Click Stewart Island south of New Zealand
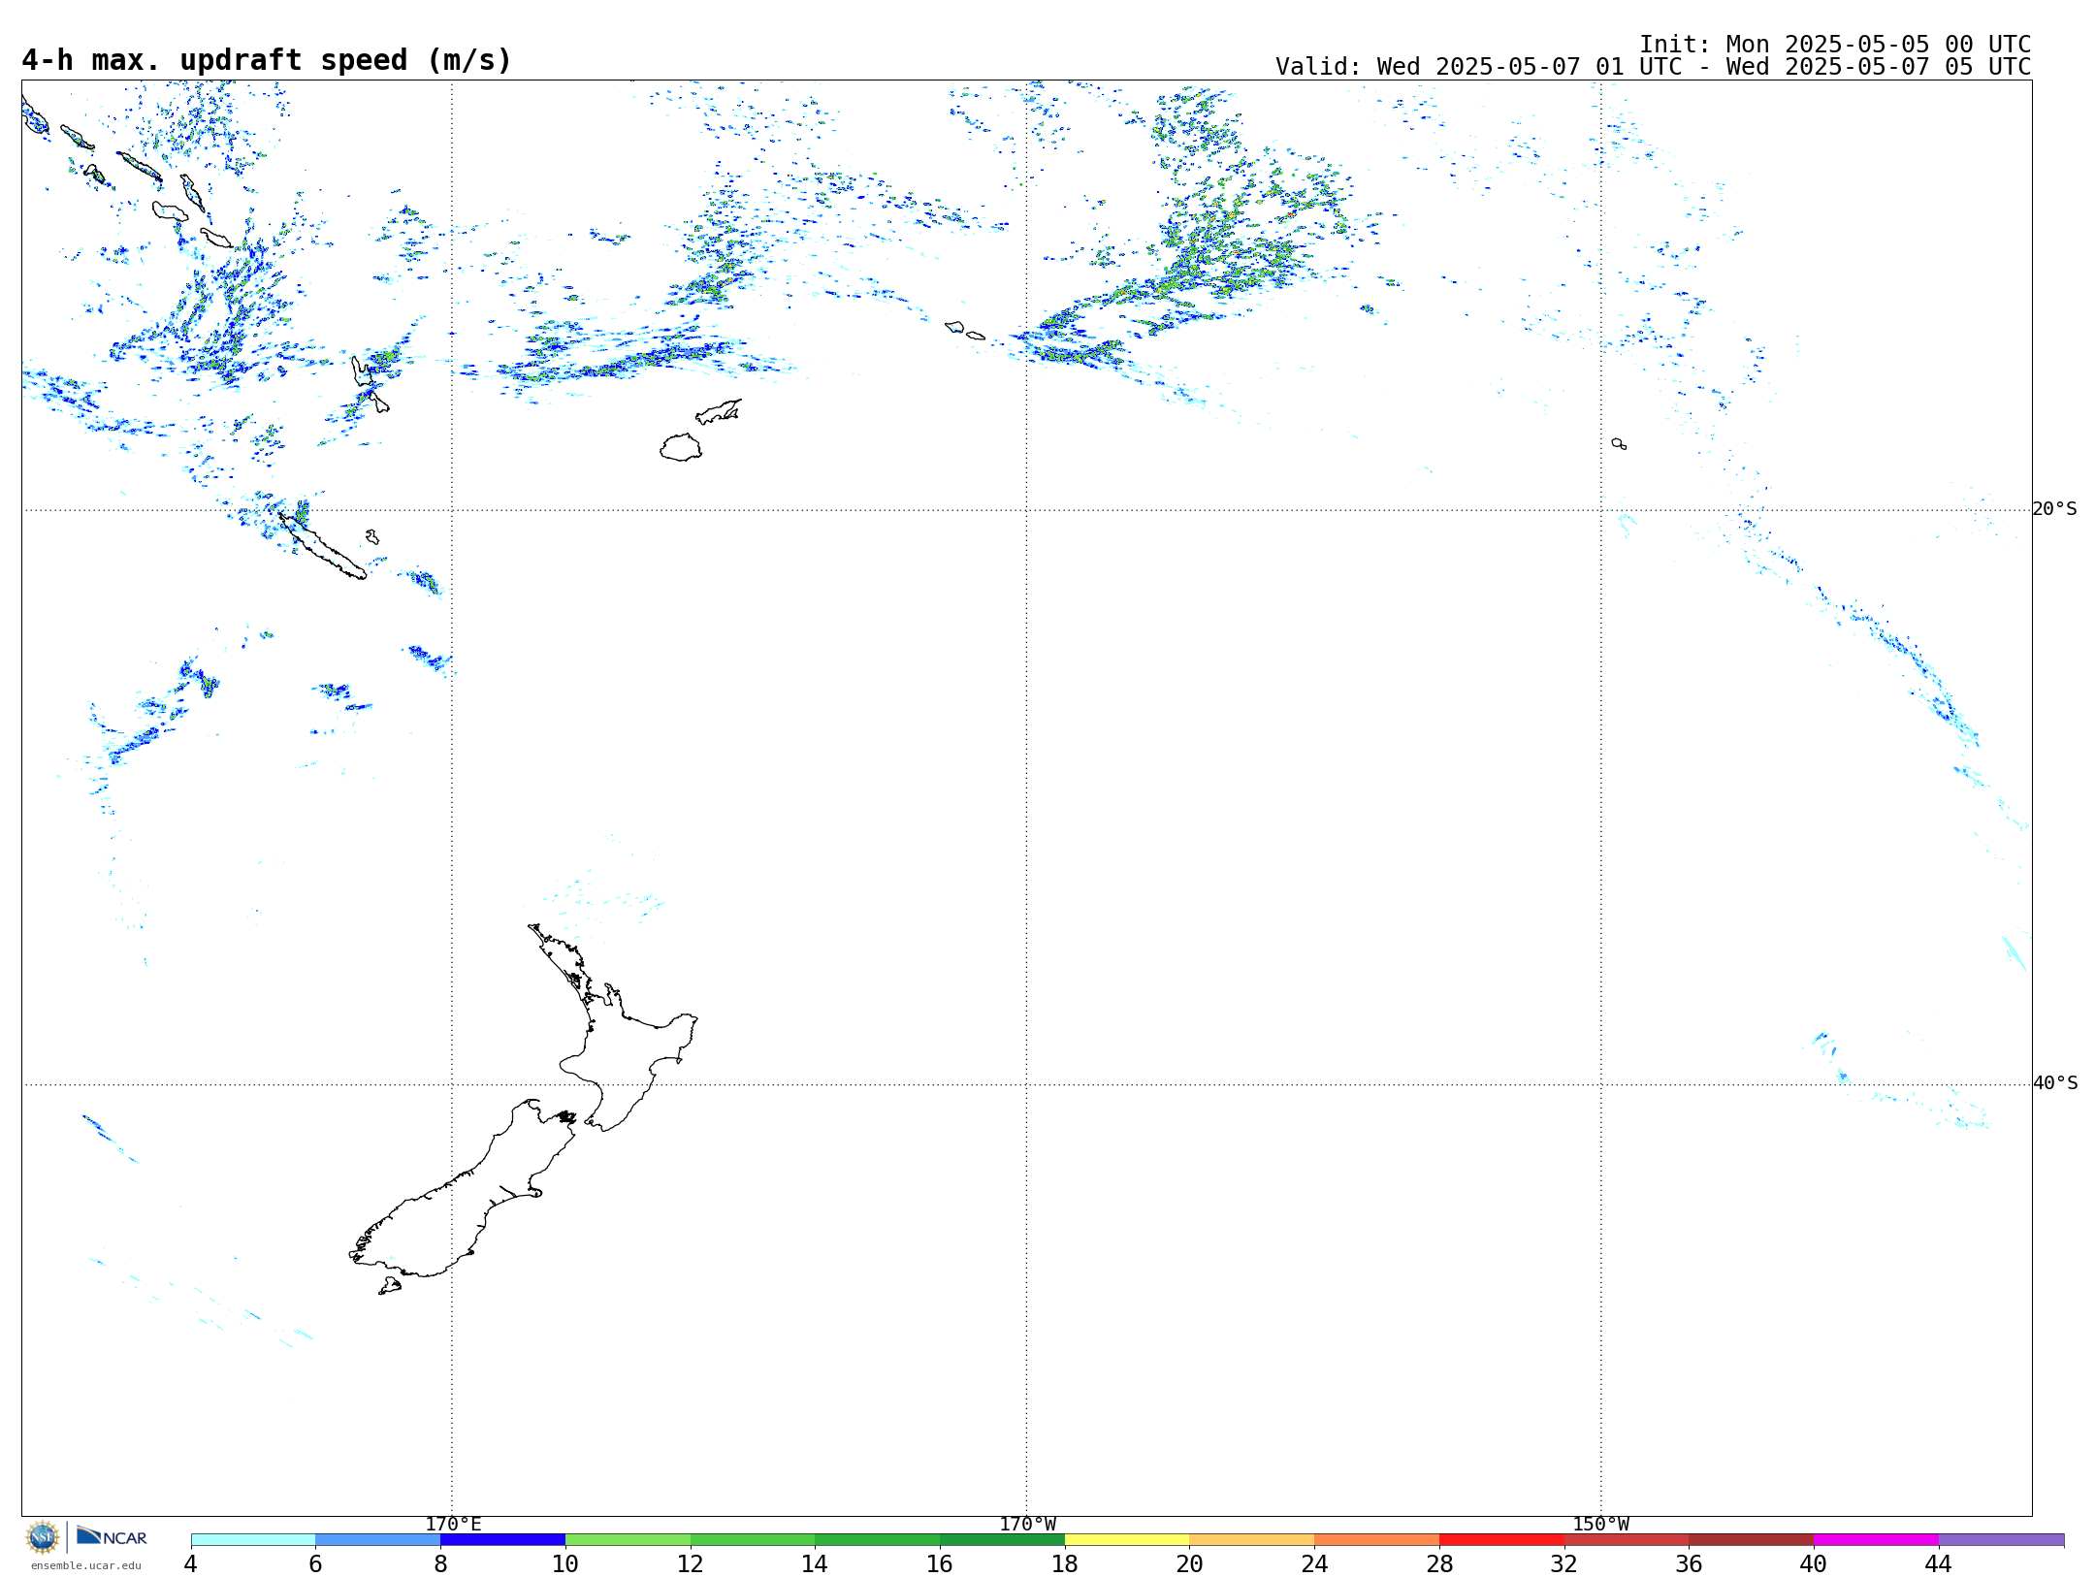The image size is (2095, 1577). tap(390, 1286)
